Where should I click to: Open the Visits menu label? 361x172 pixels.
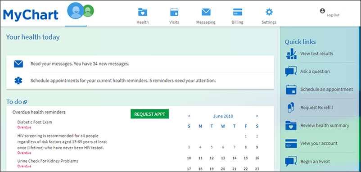click(x=174, y=23)
